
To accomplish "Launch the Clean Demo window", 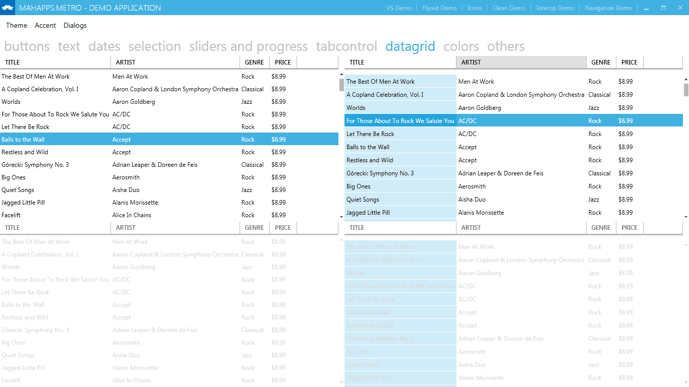I will [509, 8].
